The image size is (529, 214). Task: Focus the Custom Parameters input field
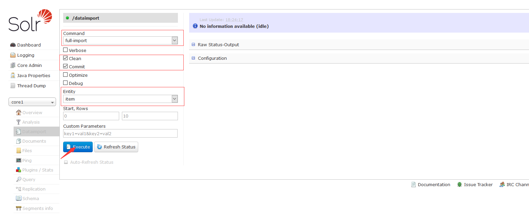coord(120,133)
